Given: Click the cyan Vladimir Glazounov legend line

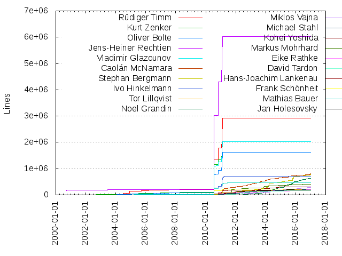Looking at the screenshot, I should pyautogui.click(x=190, y=58).
